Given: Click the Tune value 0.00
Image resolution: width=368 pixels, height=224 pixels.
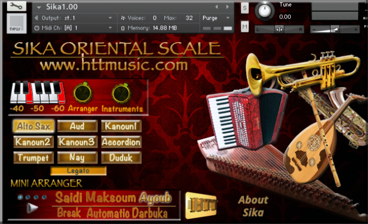Looking at the screenshot, I should point(285,17).
